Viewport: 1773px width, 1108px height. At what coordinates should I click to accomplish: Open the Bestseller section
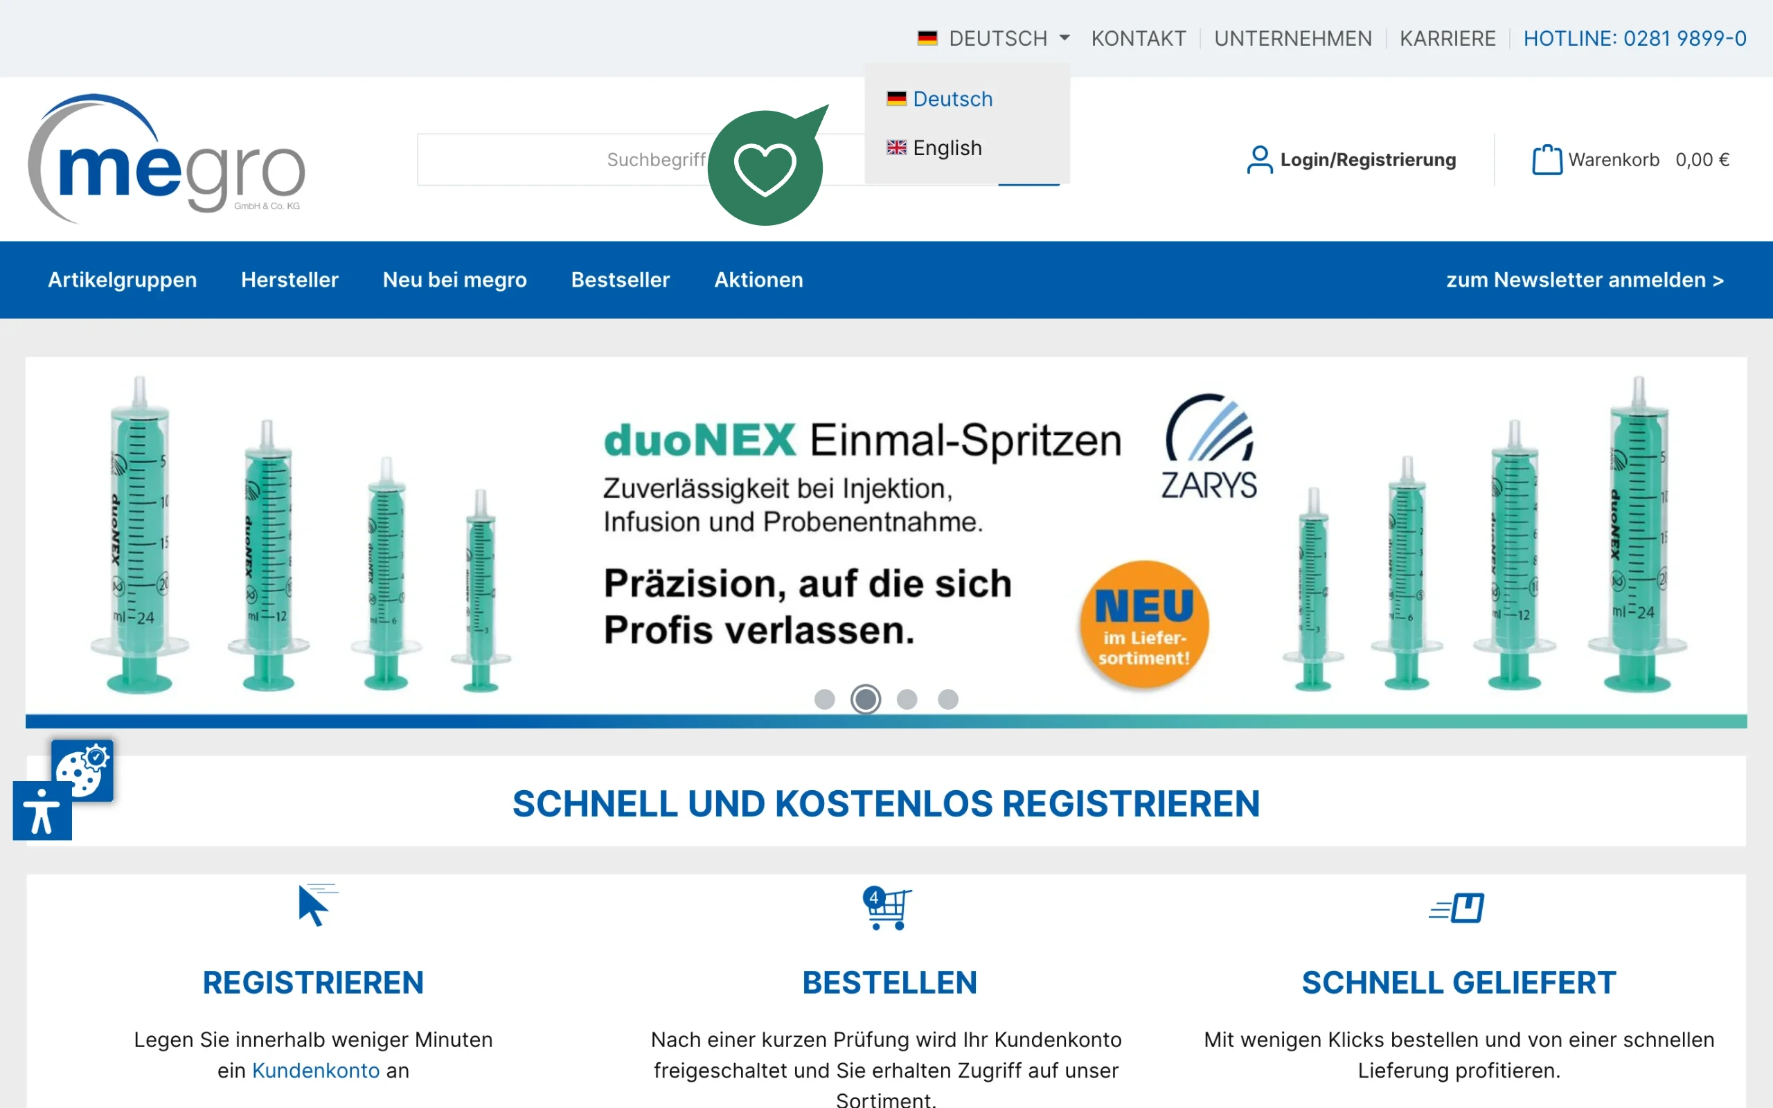(621, 280)
